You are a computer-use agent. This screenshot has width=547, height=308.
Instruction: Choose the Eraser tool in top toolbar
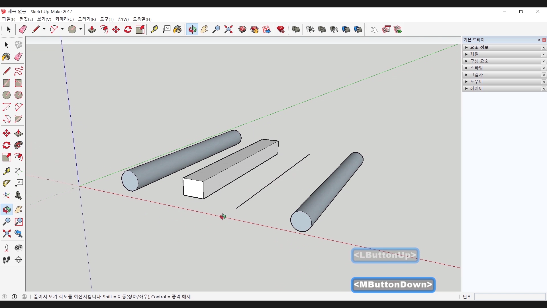(x=23, y=29)
